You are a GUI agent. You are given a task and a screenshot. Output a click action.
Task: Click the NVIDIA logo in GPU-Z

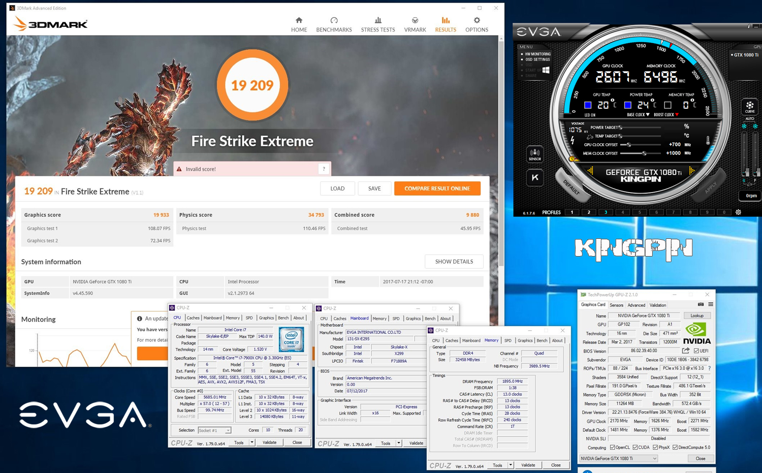tap(696, 334)
